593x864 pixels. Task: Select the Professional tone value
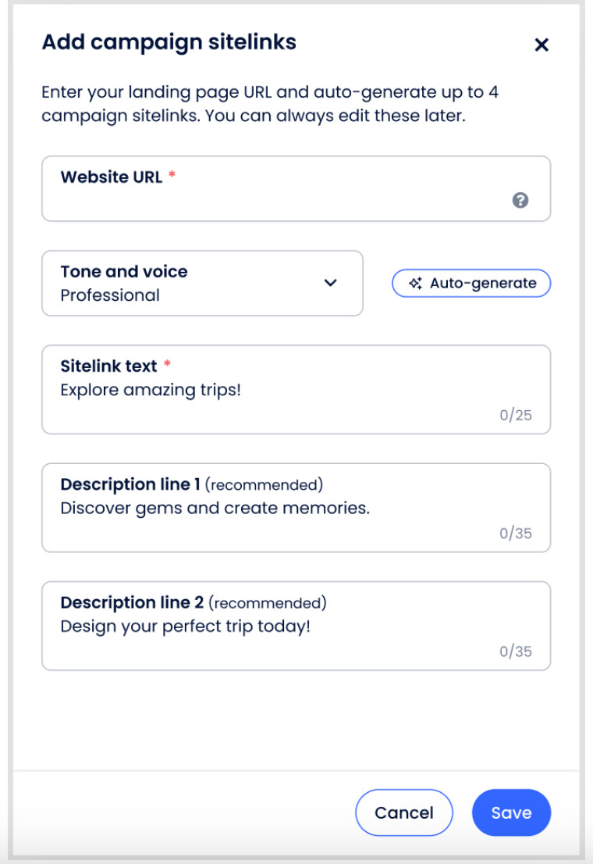110,295
